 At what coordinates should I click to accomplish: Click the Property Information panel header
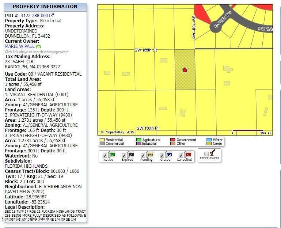(x=45, y=7)
